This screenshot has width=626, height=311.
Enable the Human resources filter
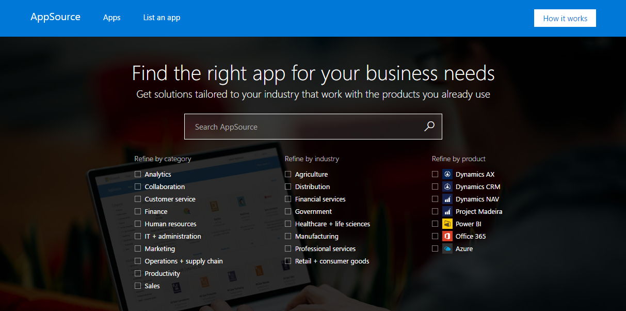pos(138,224)
